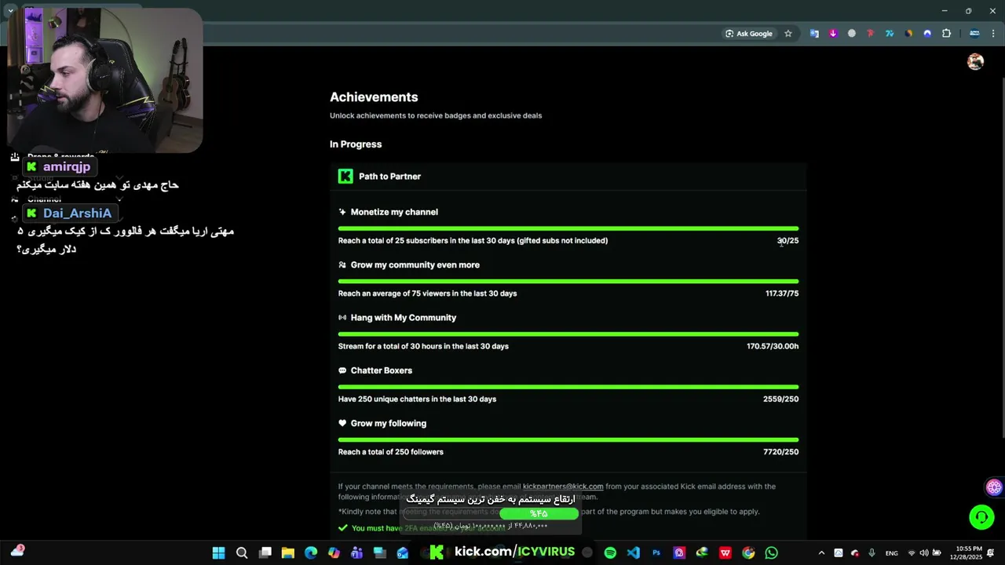
Task: Click the grey globe extension icon
Action: pos(852,34)
